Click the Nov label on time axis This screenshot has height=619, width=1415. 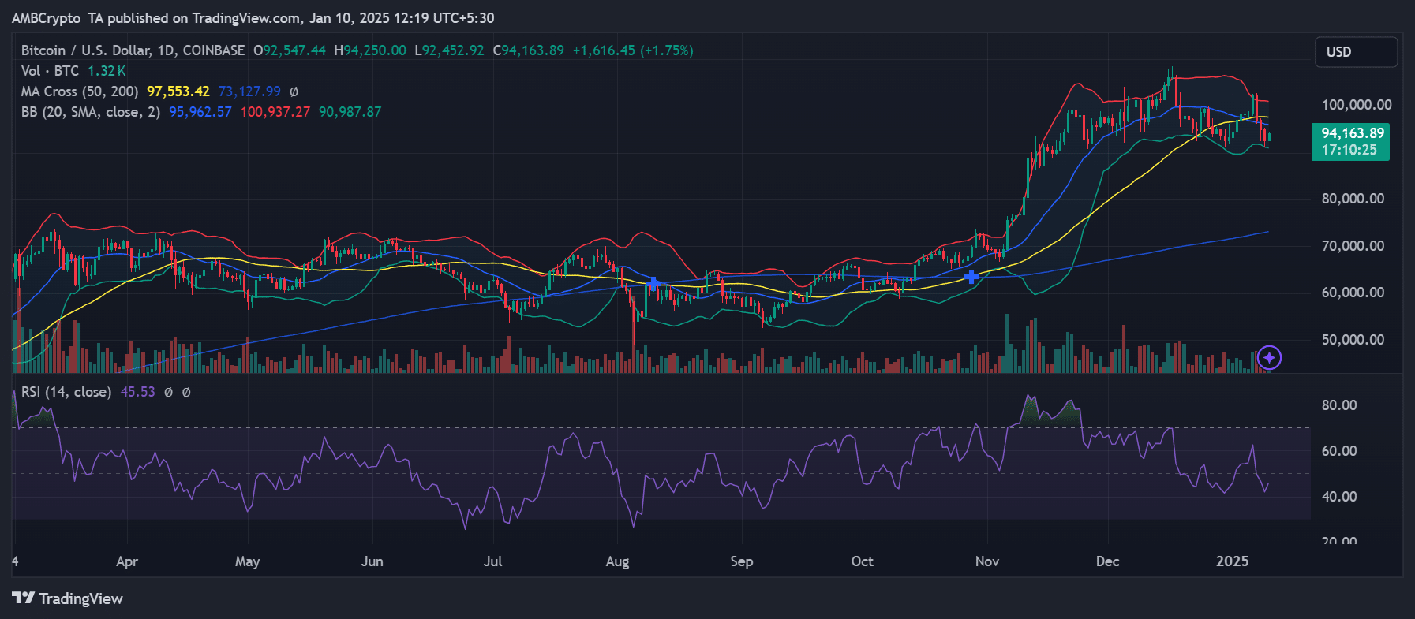pos(987,561)
